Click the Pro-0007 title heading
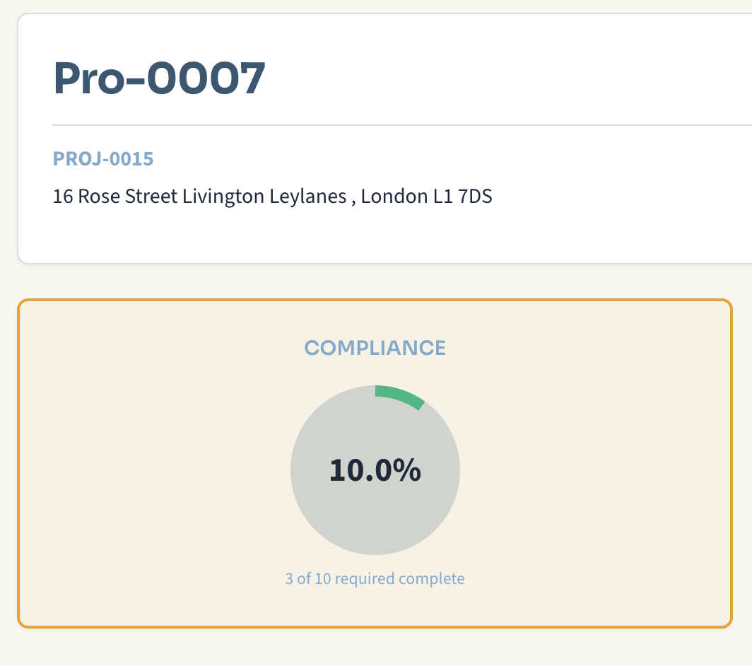The image size is (752, 666). click(159, 78)
